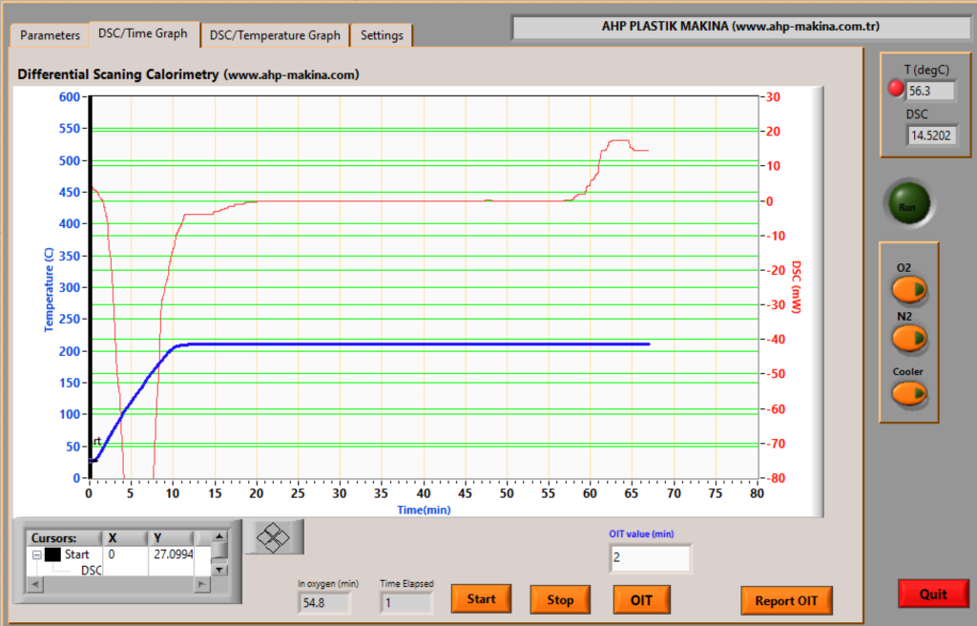The width and height of the screenshot is (977, 626).
Task: Open the Settings tab
Action: pyautogui.click(x=382, y=35)
